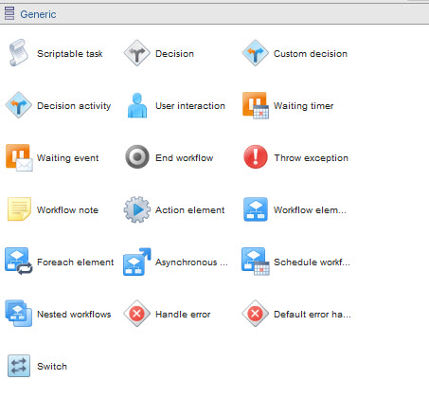This screenshot has height=416, width=429.
Task: Select the Action element gear icon
Action: (136, 209)
